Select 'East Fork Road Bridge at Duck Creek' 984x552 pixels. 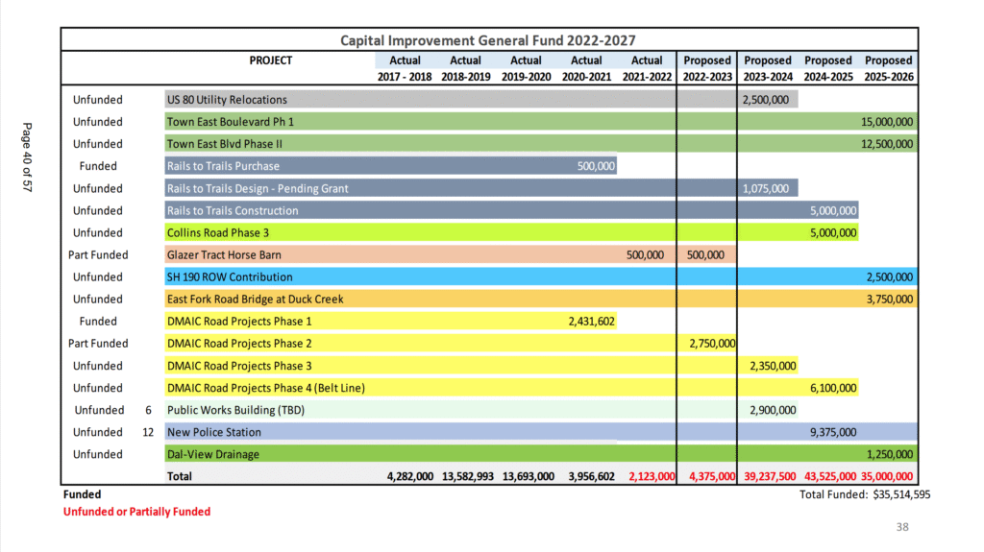(255, 300)
